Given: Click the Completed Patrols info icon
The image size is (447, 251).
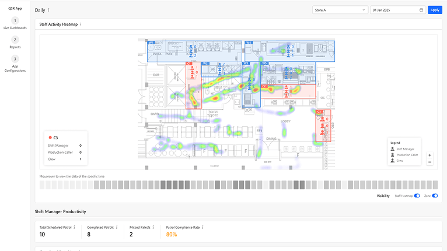Looking at the screenshot, I should (117, 227).
